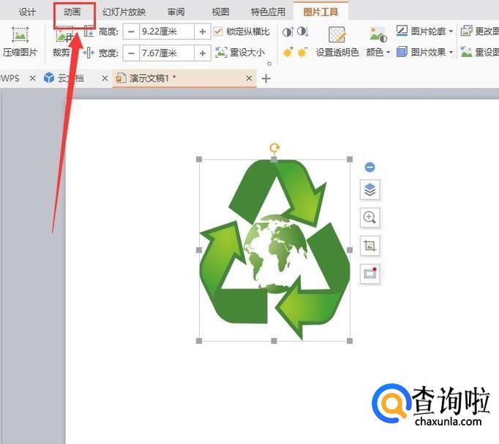Close the 演示文稿1 document tab

[x=249, y=78]
